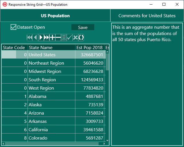Image resolution: width=184 pixels, height=147 pixels.
Task: Refresh the dataset with the circular arrows
Action: [81, 37]
